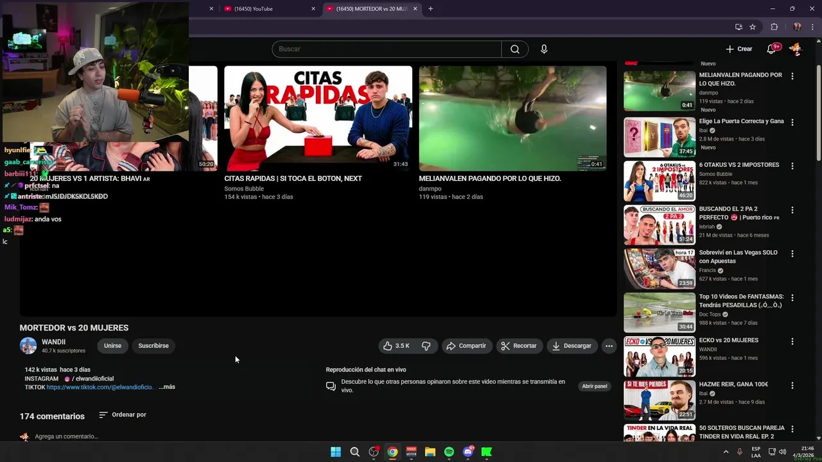Open the Ordenar por sort dropdown
The height and width of the screenshot is (462, 822).
[123, 415]
